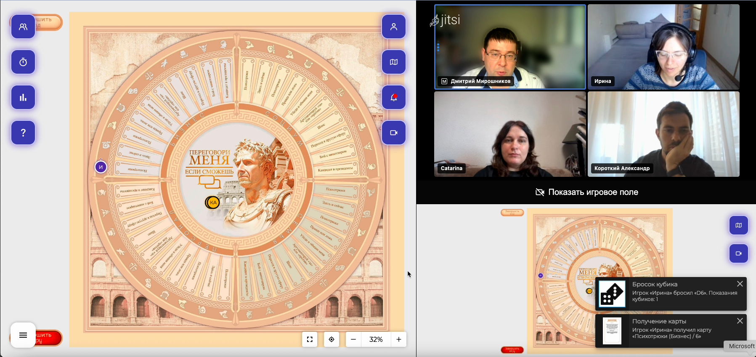The width and height of the screenshot is (756, 357).
Task: Open the notifications bell icon
Action: pyautogui.click(x=394, y=97)
